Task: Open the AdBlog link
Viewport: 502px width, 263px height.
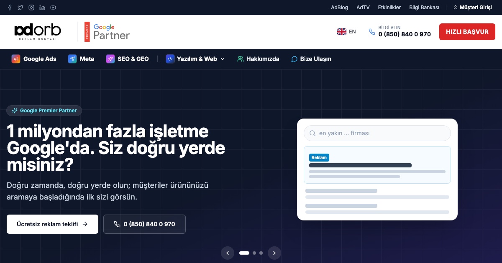Action: point(339,8)
